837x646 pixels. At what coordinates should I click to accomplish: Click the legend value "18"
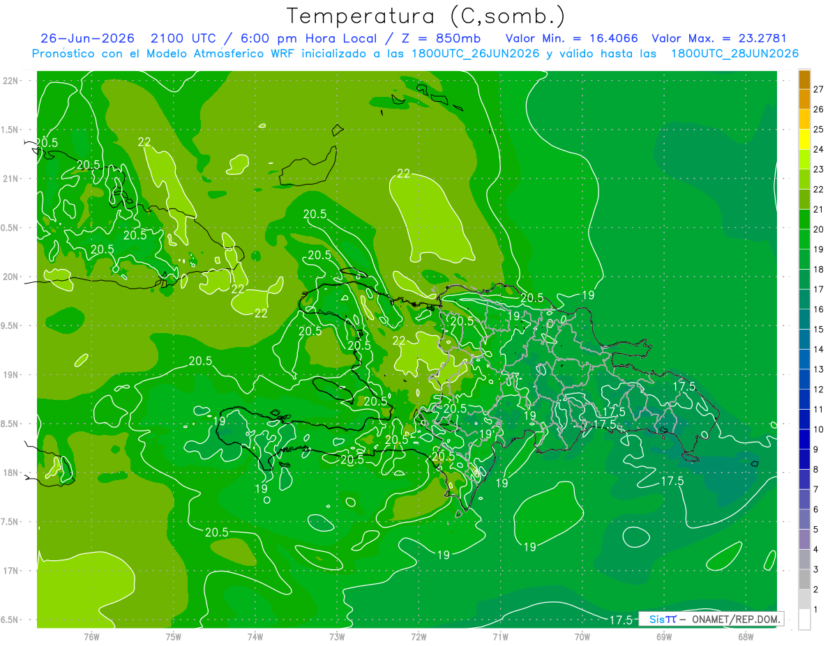click(819, 269)
